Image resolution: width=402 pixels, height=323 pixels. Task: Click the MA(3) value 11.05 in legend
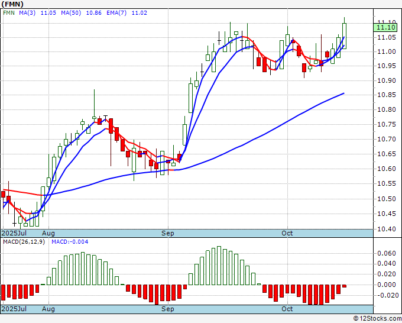(x=48, y=12)
